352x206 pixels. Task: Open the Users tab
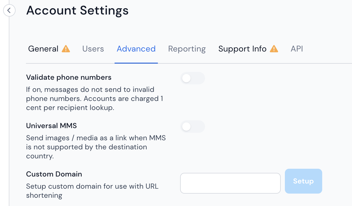pos(93,49)
